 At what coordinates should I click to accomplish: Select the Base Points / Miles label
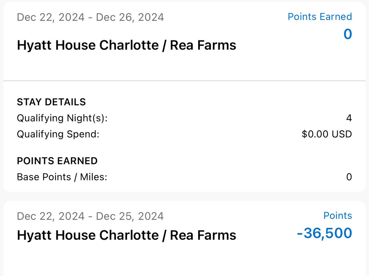(x=62, y=177)
